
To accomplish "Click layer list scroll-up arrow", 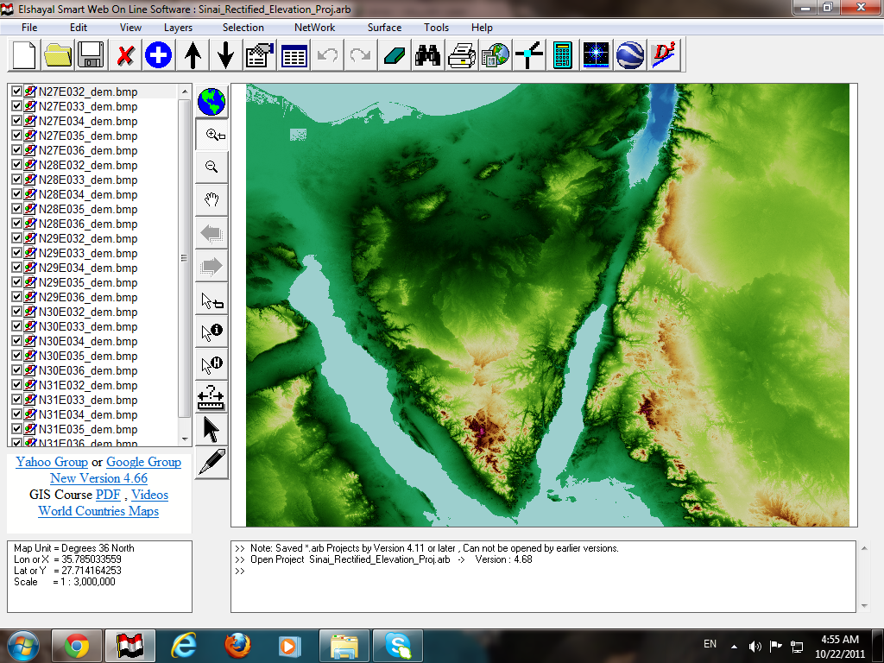I will coord(185,92).
